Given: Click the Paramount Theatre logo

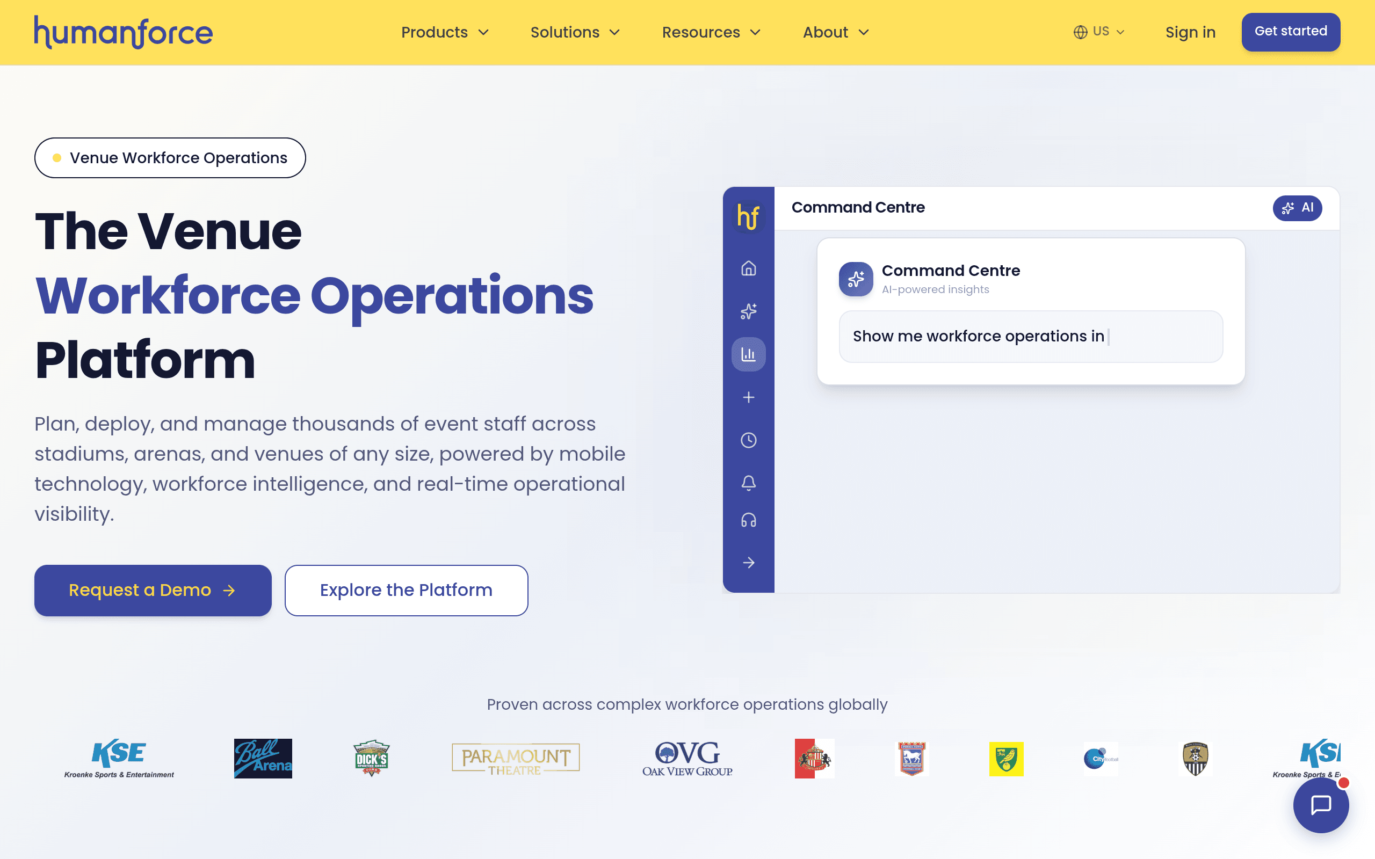Looking at the screenshot, I should (x=515, y=759).
